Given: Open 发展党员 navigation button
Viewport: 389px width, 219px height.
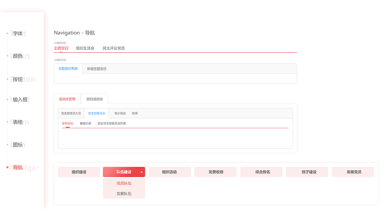Looking at the screenshot, I should click(353, 172).
